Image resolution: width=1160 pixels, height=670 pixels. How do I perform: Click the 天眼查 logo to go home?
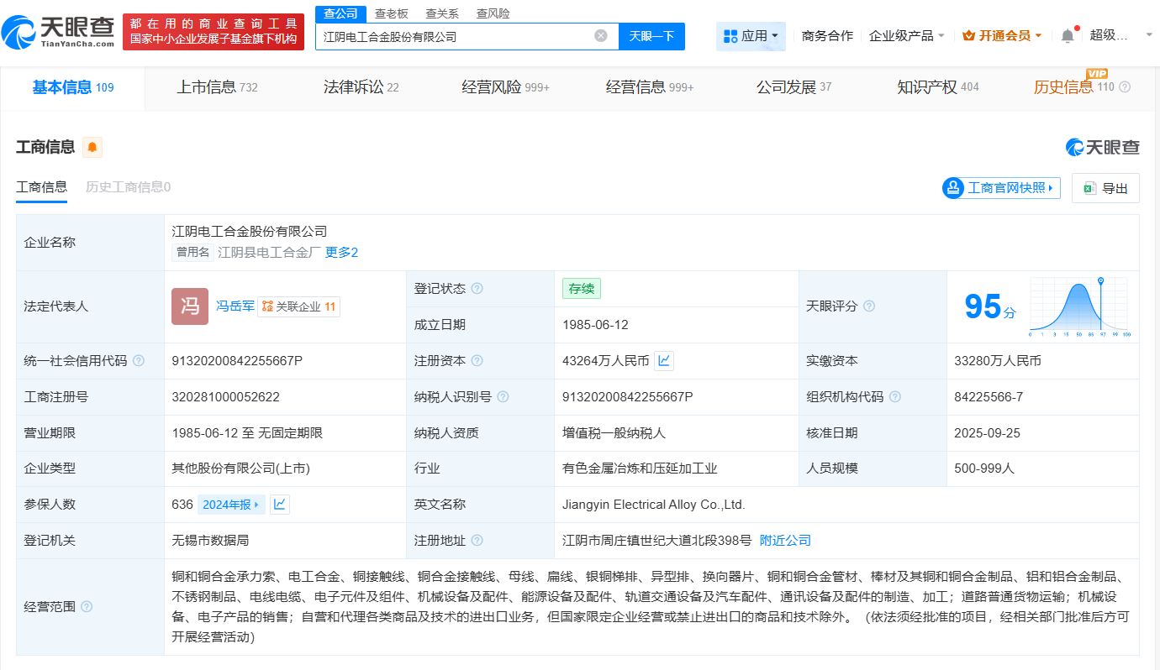tap(59, 32)
